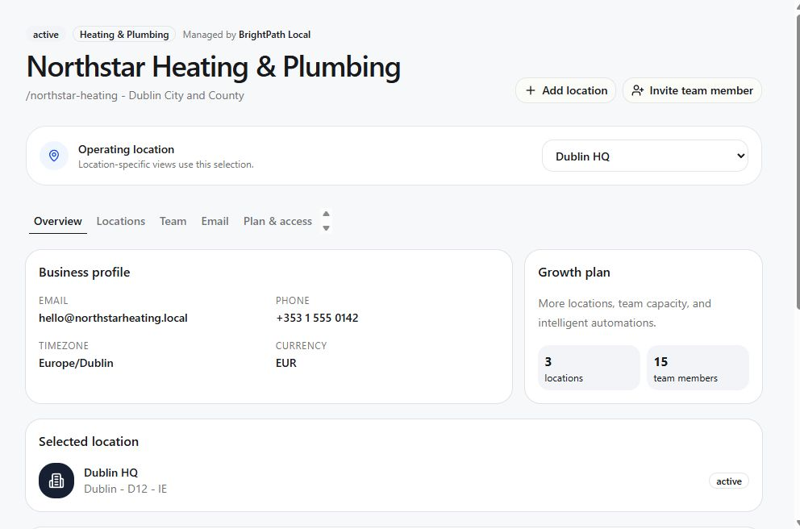Select the Email tab
This screenshot has width=800, height=529.
point(215,221)
